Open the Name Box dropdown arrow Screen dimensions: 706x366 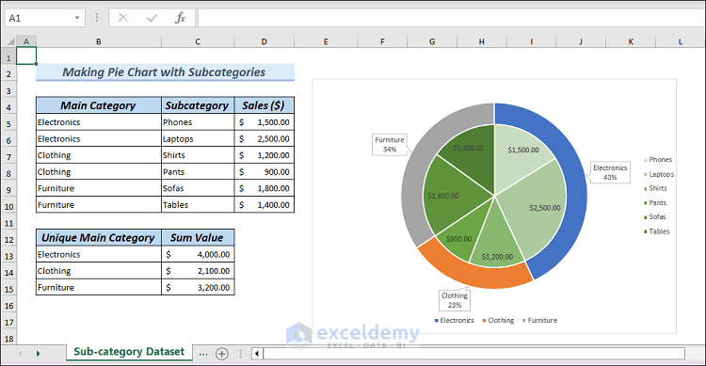[77, 18]
